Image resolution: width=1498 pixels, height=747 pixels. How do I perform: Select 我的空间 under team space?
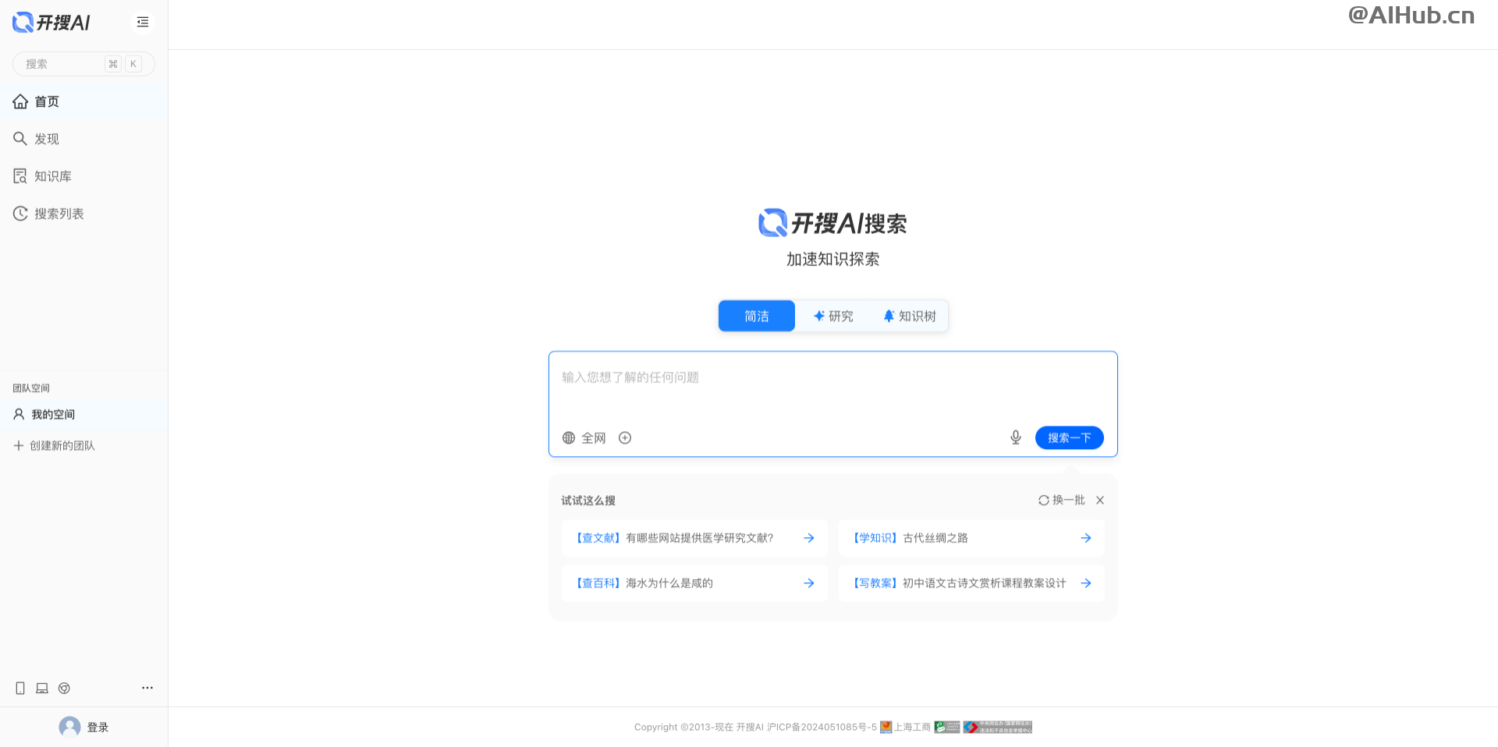tap(83, 414)
